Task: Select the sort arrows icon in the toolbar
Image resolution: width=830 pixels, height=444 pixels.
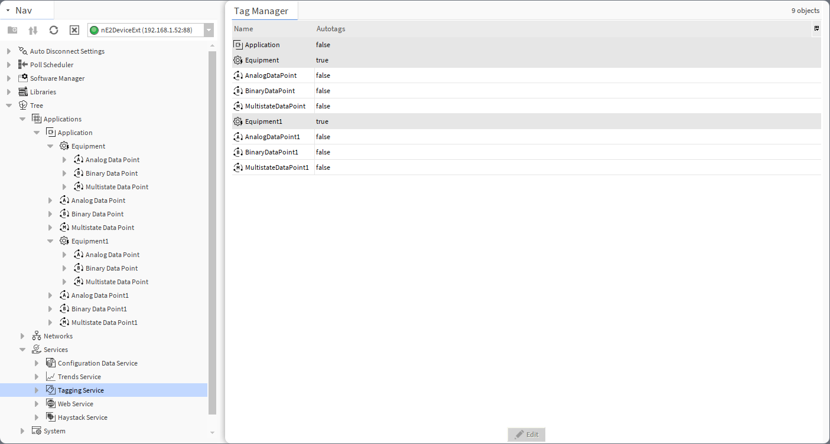Action: [x=32, y=29]
